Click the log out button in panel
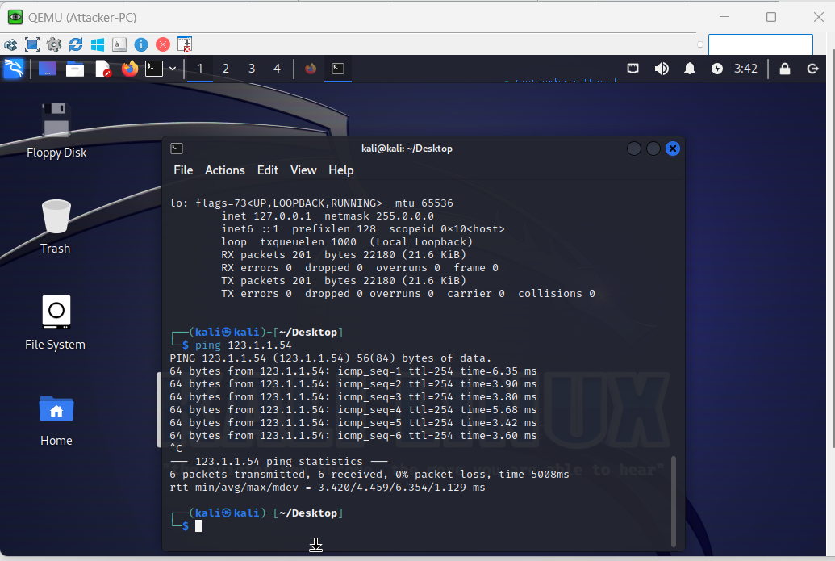 812,69
